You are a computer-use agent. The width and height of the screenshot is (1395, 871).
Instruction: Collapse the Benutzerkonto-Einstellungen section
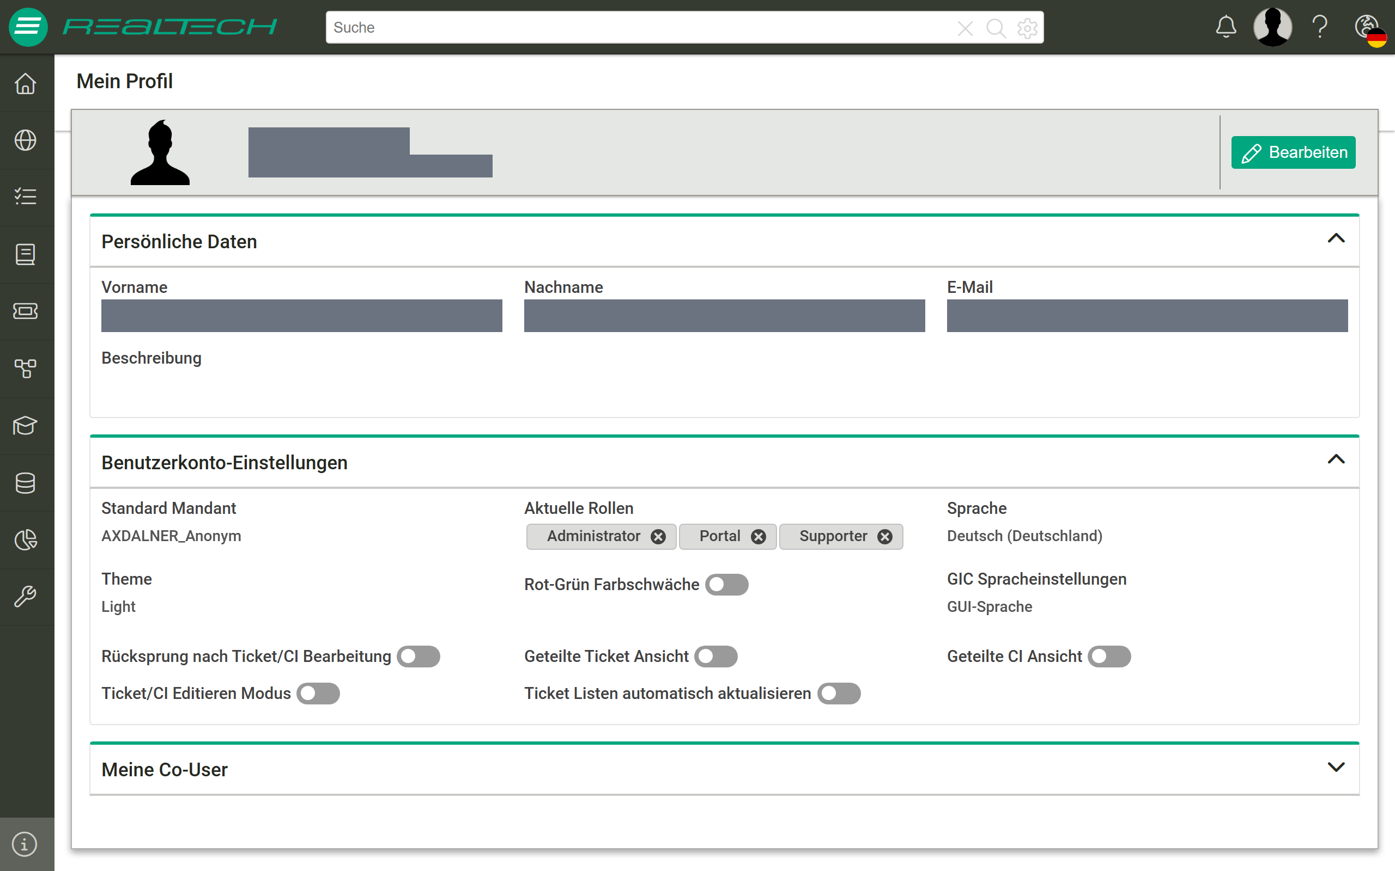[1336, 459]
